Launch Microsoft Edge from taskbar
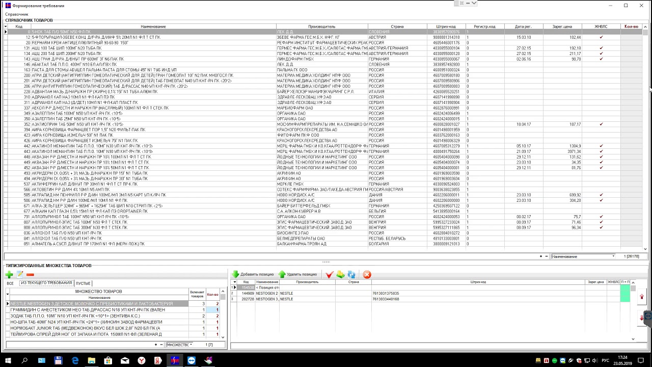 [75, 360]
